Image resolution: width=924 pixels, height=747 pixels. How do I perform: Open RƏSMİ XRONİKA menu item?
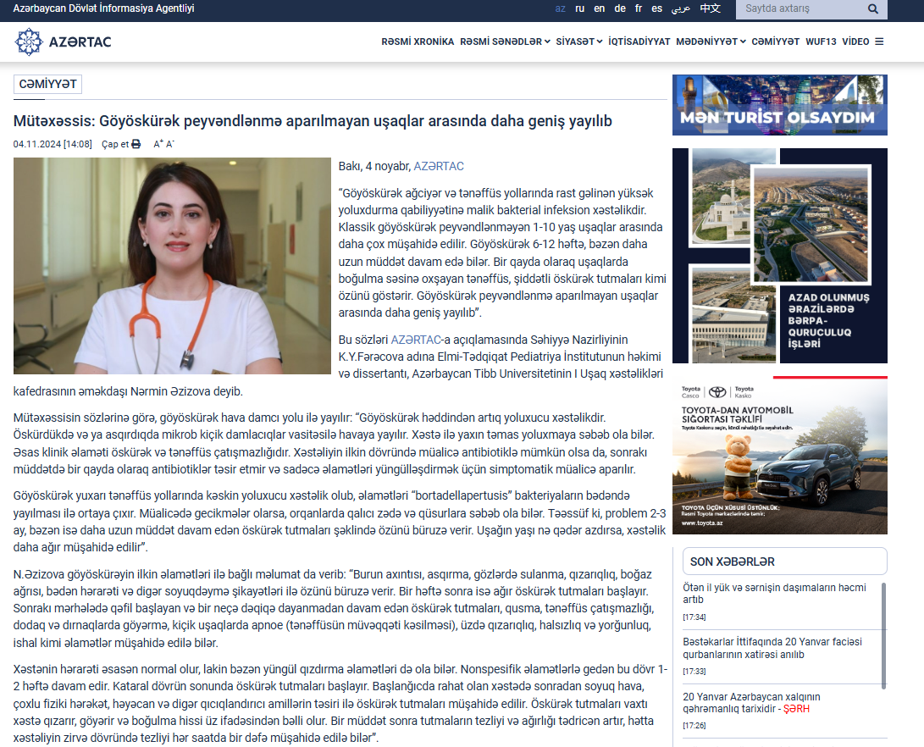coord(418,41)
